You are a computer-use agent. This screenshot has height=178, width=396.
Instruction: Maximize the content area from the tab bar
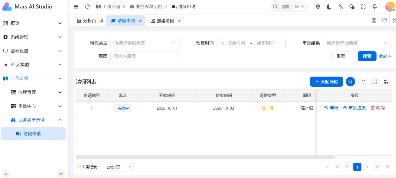tap(394, 20)
